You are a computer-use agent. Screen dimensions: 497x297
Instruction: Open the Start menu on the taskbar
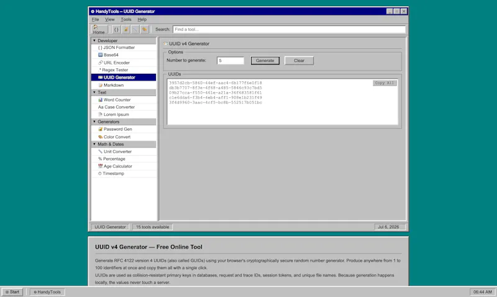point(12,292)
